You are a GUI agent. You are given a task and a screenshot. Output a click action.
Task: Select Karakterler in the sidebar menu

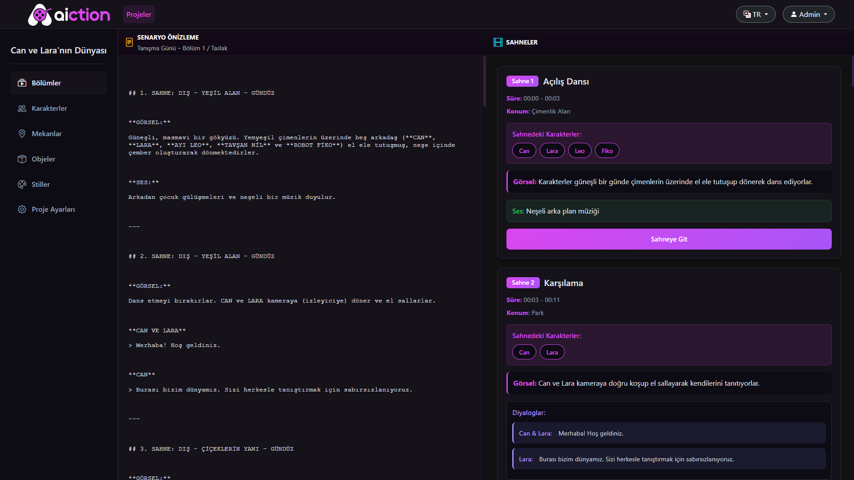click(49, 109)
